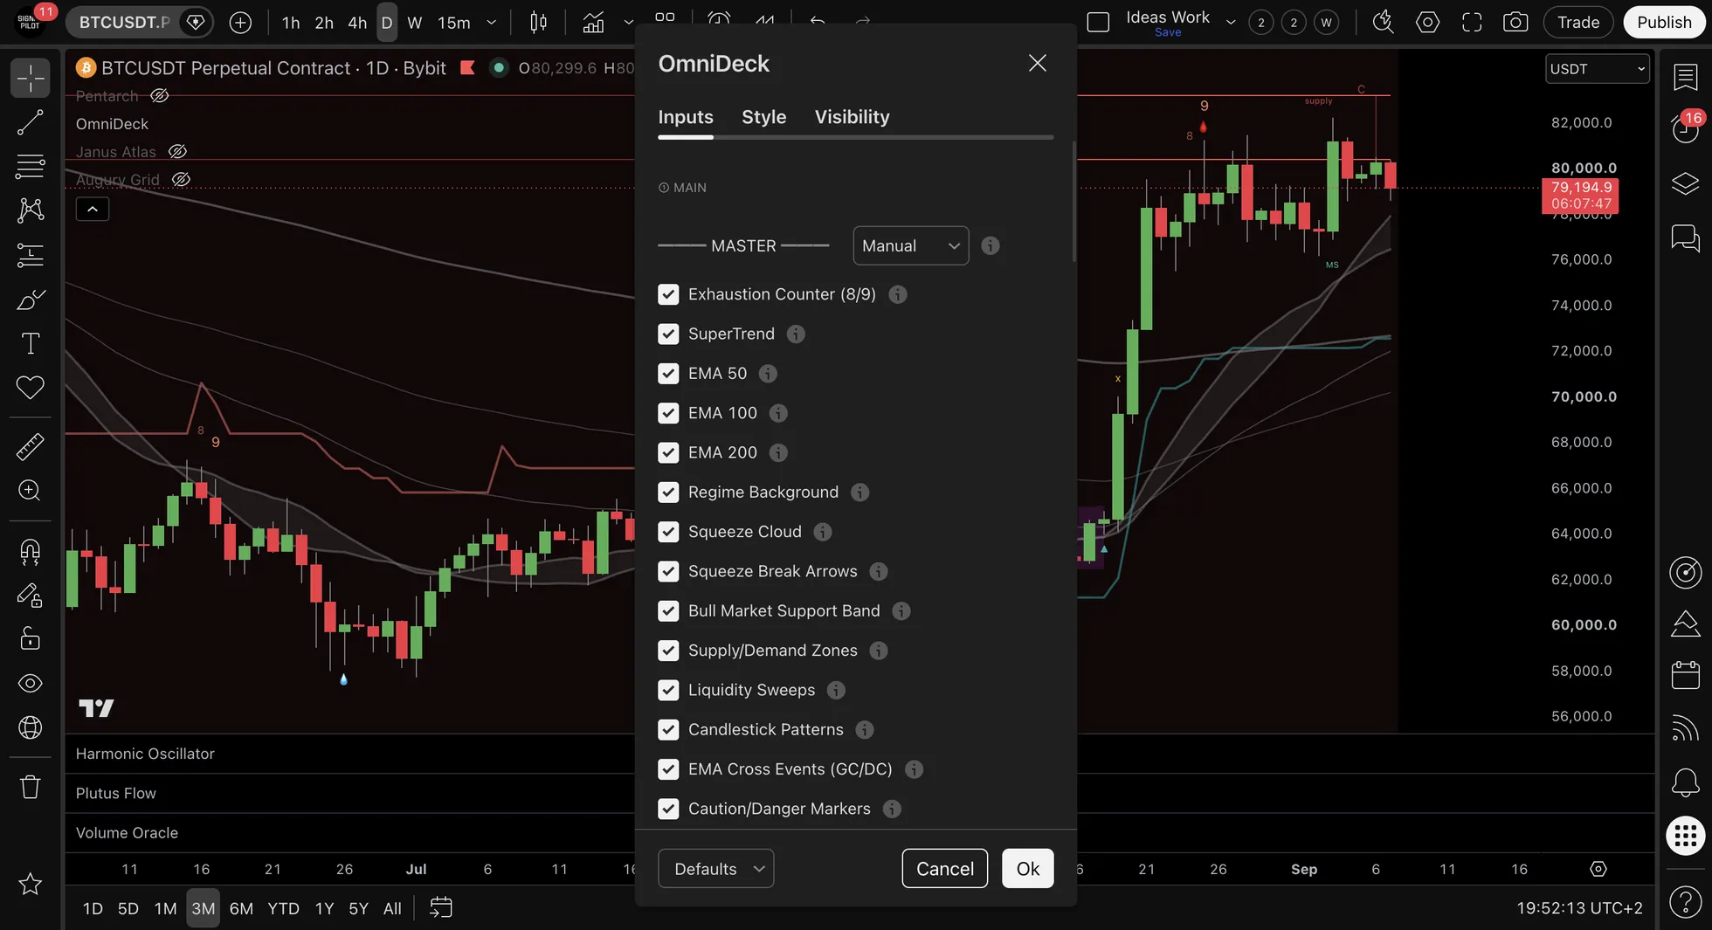This screenshot has height=930, width=1712.
Task: Click the trash remove objects icon
Action: [x=30, y=787]
